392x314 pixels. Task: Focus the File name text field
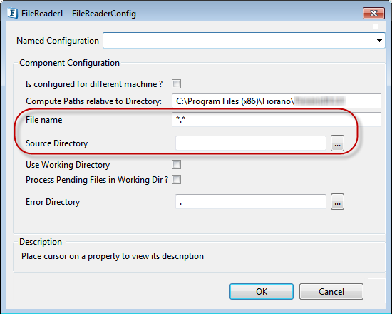[x=277, y=119]
